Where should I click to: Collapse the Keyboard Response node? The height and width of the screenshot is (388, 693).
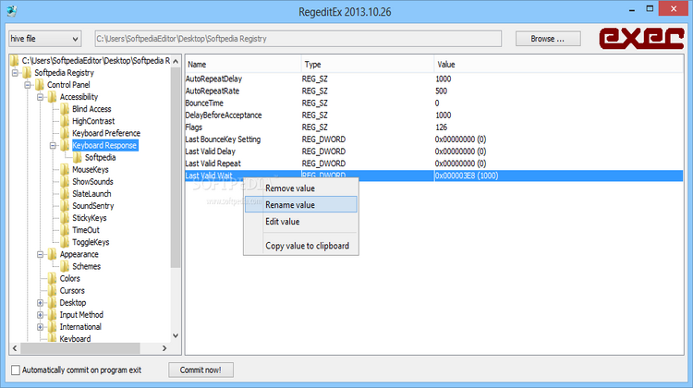click(53, 145)
